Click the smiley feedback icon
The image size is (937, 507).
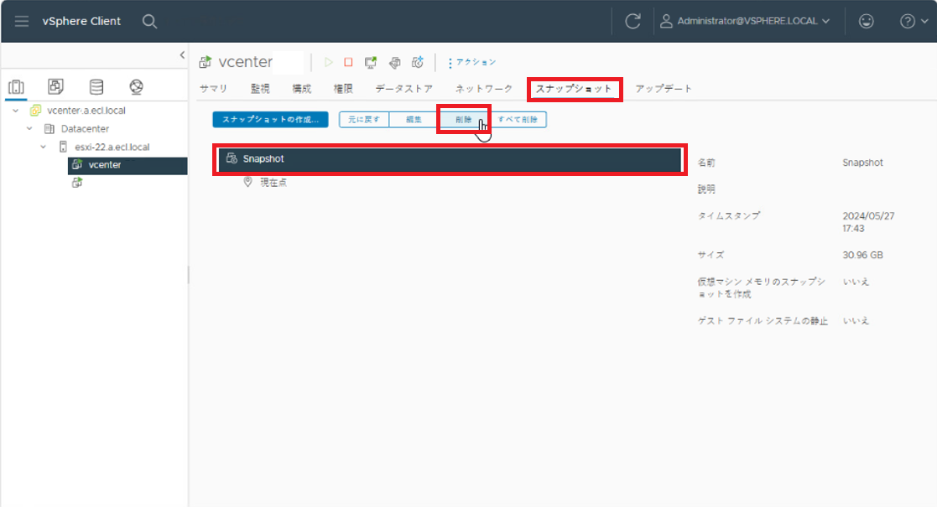[x=866, y=22]
